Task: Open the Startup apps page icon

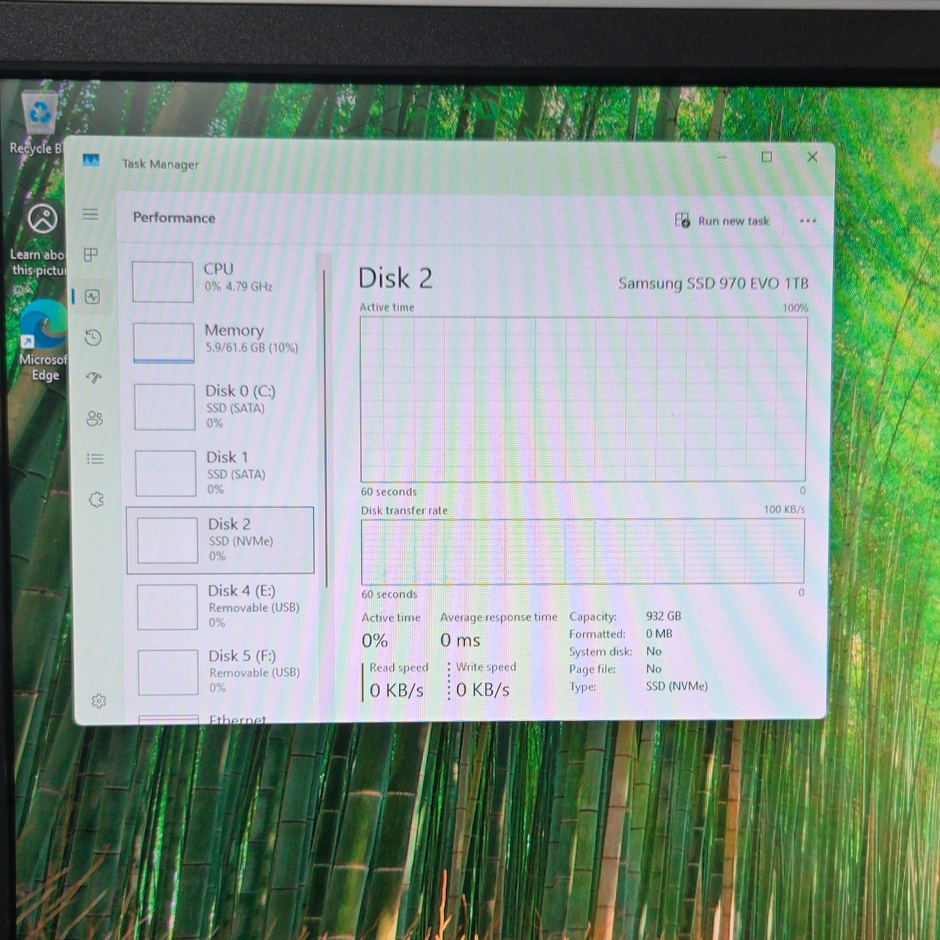Action: click(x=94, y=377)
